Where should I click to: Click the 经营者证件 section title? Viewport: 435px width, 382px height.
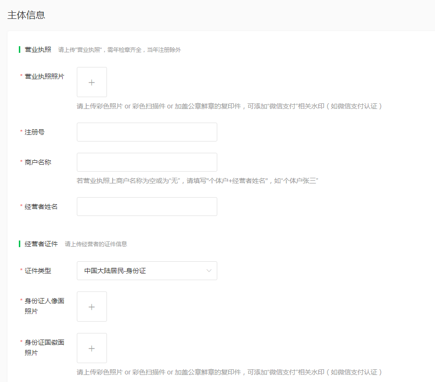click(41, 244)
